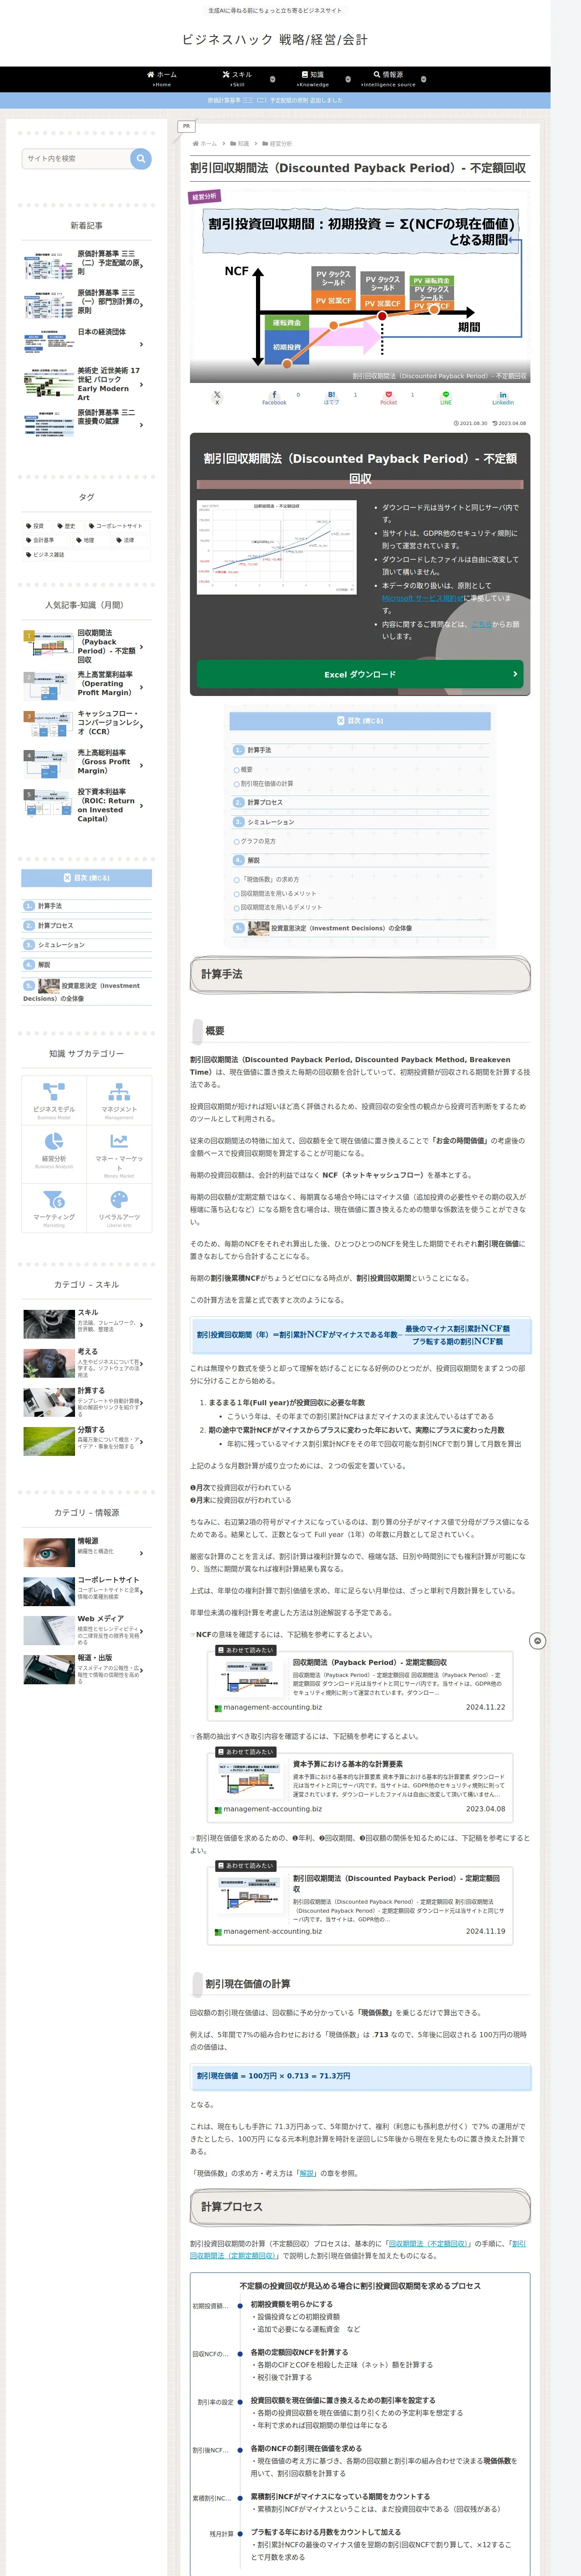The image size is (581, 2576).
Task: Open info category Web メディア
Action: point(87,1630)
